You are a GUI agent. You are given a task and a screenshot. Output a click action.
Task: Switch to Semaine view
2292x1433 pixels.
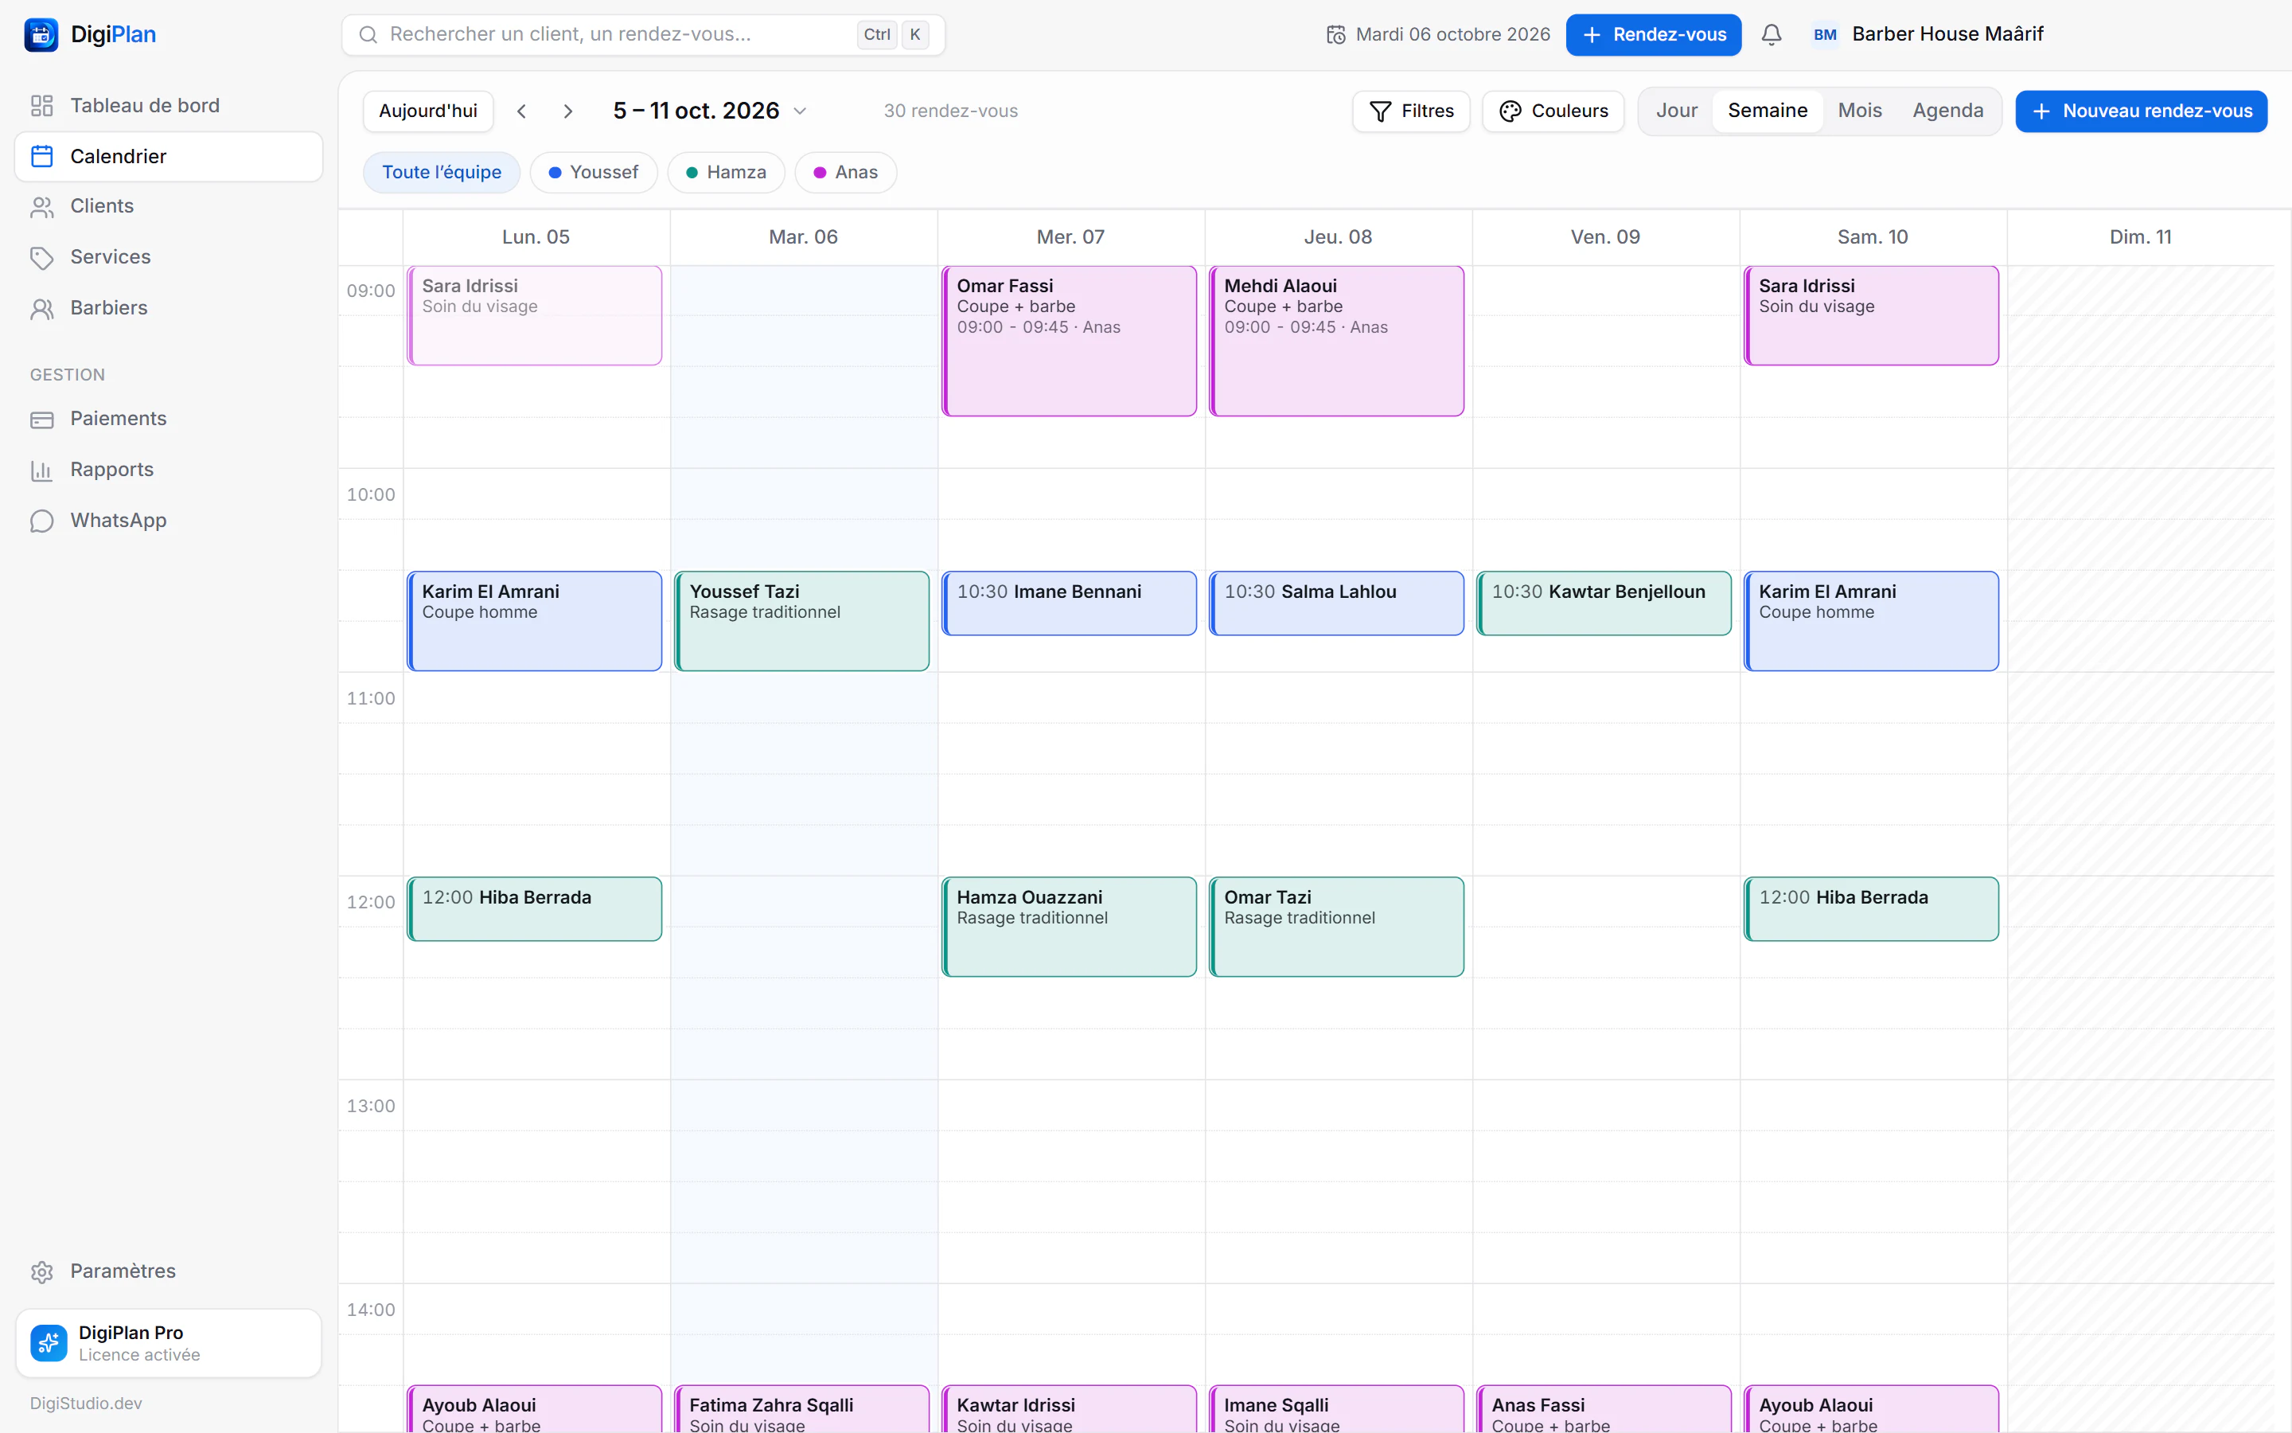tap(1768, 111)
